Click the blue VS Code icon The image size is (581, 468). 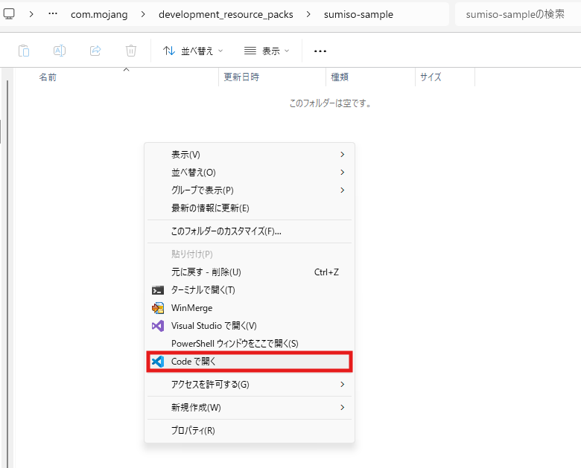tap(158, 362)
